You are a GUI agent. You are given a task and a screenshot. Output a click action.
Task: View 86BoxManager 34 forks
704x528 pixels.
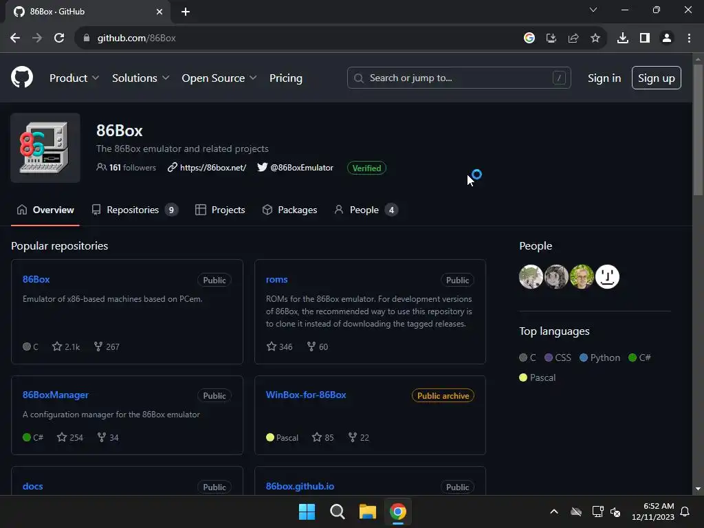(x=108, y=437)
